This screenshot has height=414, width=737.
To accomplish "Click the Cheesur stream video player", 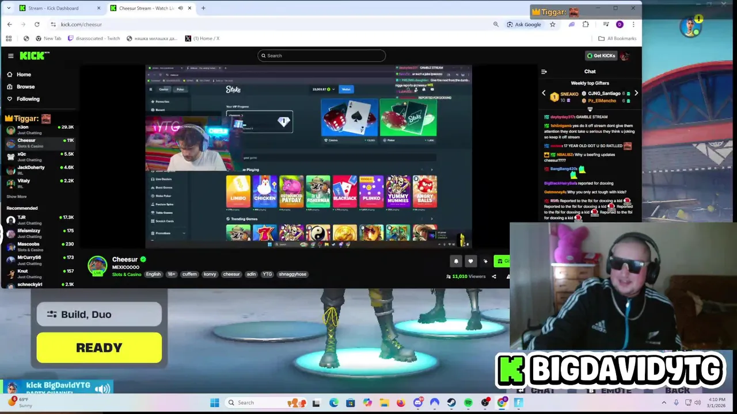I will pos(308,156).
